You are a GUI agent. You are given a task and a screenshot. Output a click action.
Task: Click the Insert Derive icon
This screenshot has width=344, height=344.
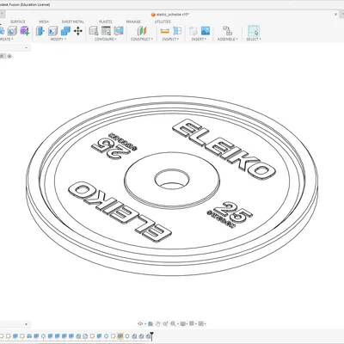193,31
